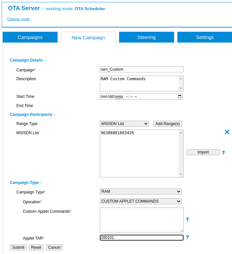Submit the new campaign form

(x=18, y=247)
